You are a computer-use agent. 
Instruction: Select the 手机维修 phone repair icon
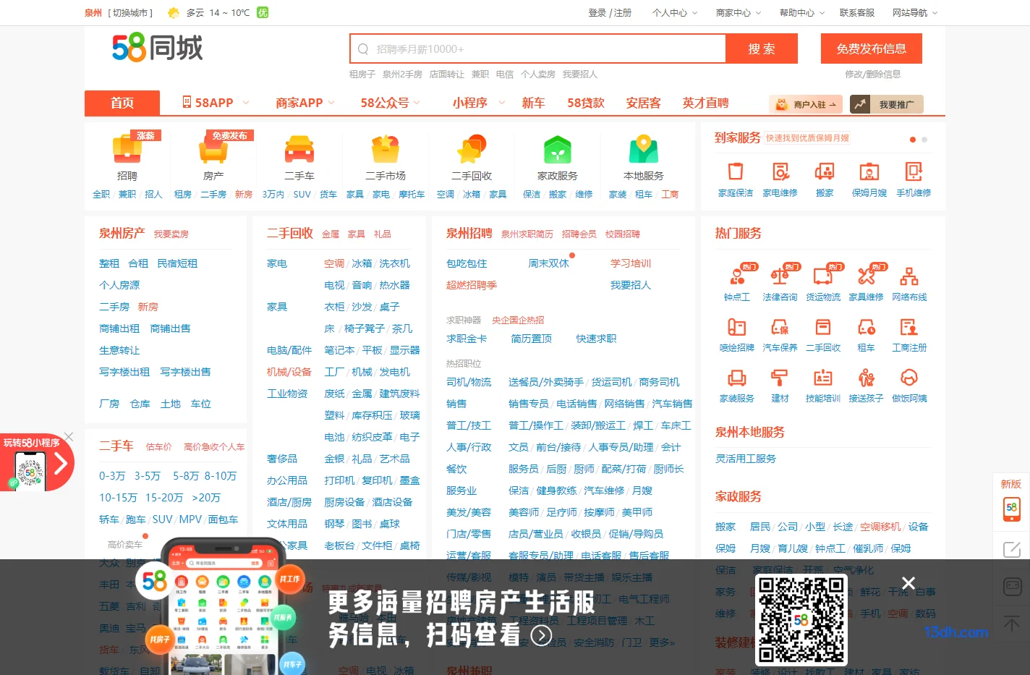pos(914,171)
